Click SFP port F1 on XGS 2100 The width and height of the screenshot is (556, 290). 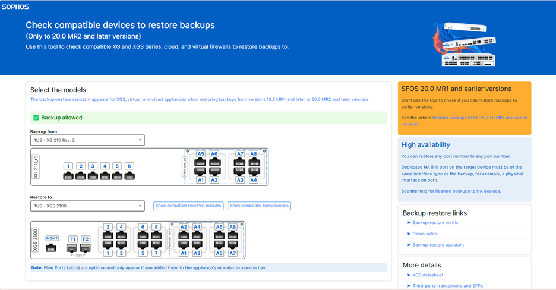pyautogui.click(x=72, y=248)
